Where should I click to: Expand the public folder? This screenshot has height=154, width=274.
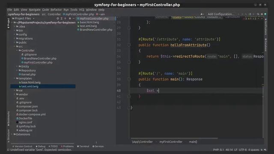tap(15, 42)
